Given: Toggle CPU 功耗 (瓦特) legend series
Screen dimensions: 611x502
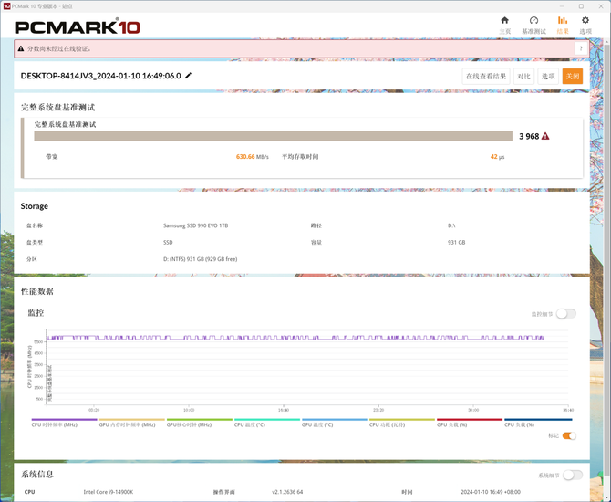Looking at the screenshot, I should tap(402, 423).
